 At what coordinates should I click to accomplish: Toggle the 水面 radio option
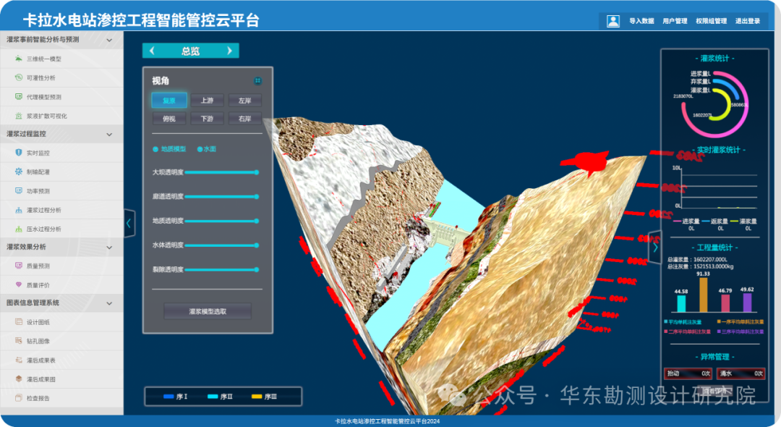click(x=200, y=149)
